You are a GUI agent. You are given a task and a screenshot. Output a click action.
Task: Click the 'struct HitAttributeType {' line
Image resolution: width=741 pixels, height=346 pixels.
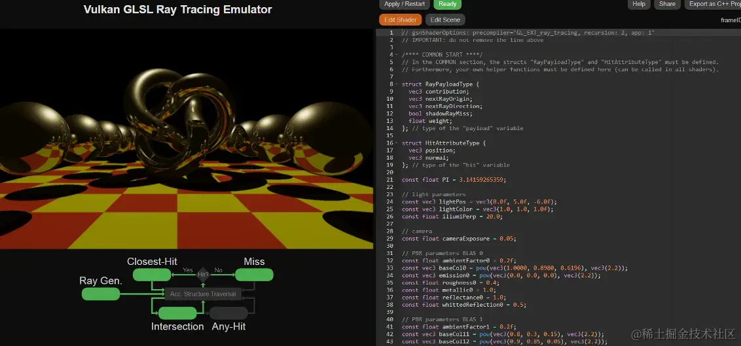(x=444, y=143)
